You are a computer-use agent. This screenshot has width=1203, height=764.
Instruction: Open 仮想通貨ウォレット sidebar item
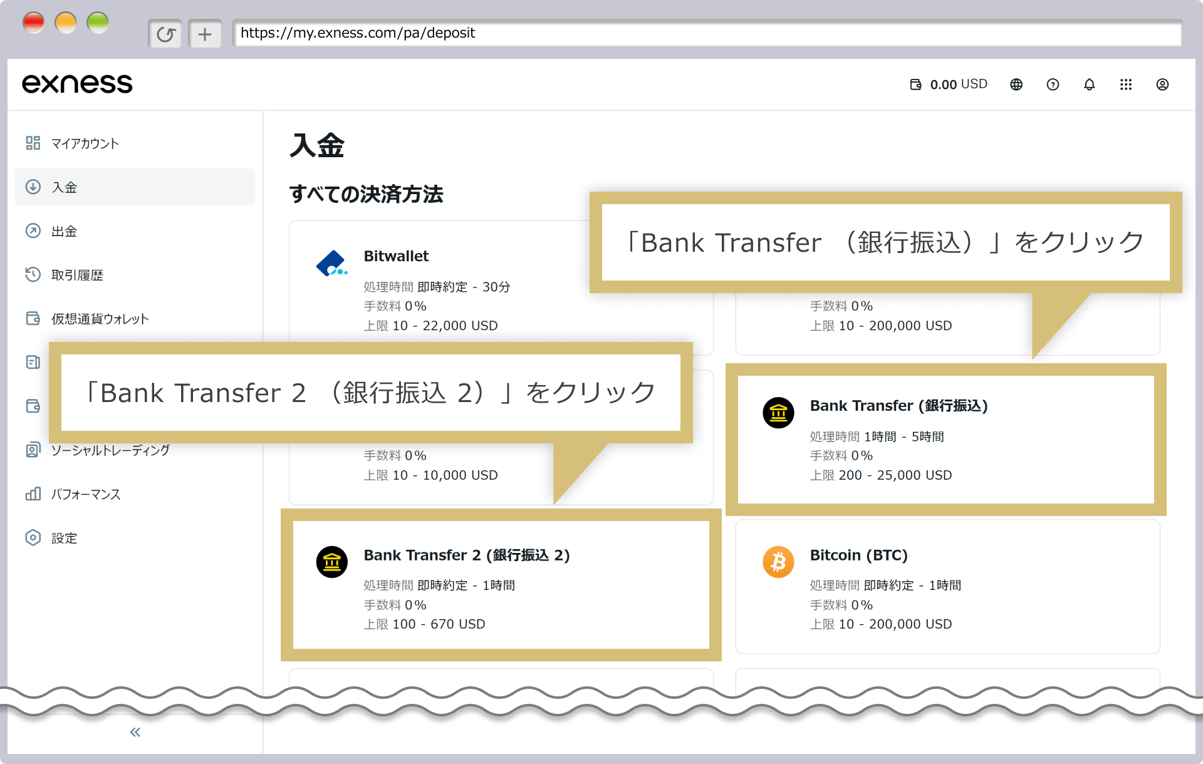135,319
